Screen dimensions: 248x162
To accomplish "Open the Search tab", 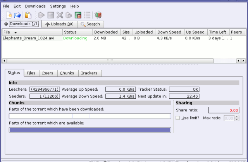I will point(91,24).
